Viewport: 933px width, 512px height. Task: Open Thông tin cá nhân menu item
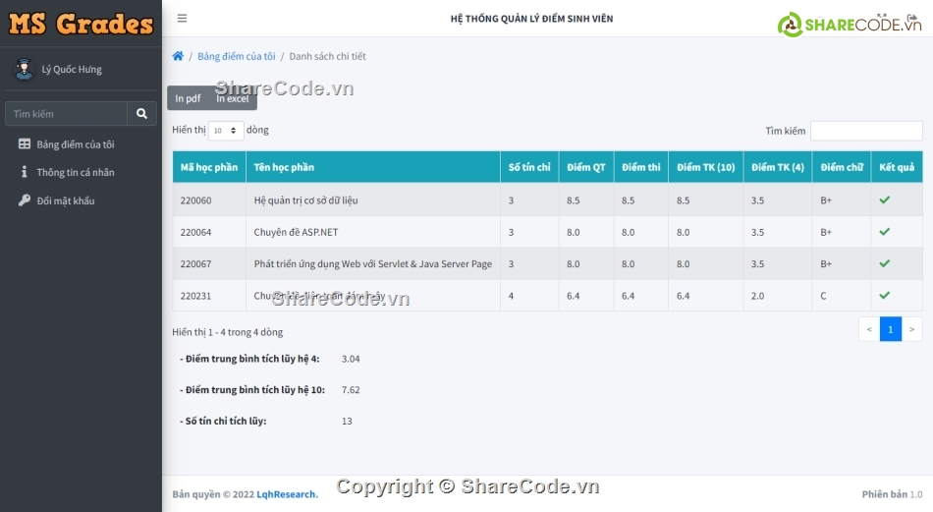[76, 172]
